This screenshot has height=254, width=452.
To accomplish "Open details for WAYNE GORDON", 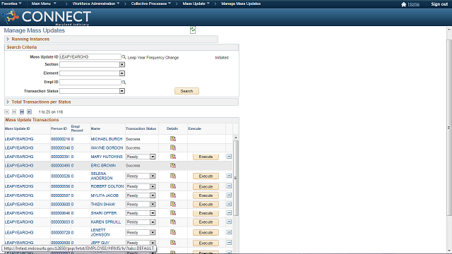I will click(x=172, y=147).
